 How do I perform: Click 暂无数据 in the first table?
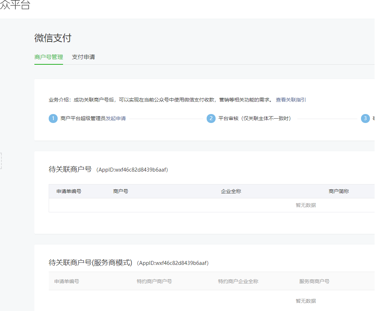[306, 205]
